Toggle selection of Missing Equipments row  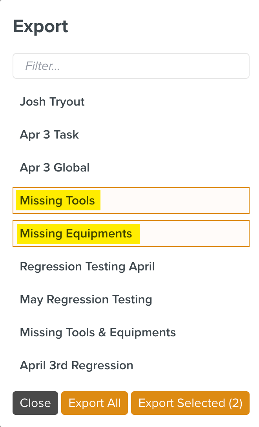pos(131,234)
